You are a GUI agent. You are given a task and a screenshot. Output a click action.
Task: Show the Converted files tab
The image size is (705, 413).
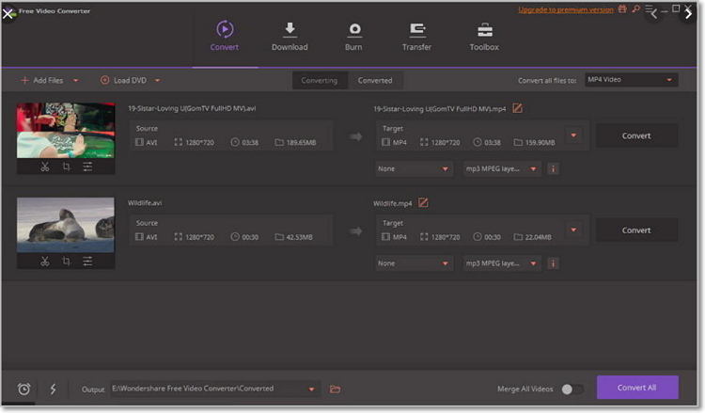point(375,80)
